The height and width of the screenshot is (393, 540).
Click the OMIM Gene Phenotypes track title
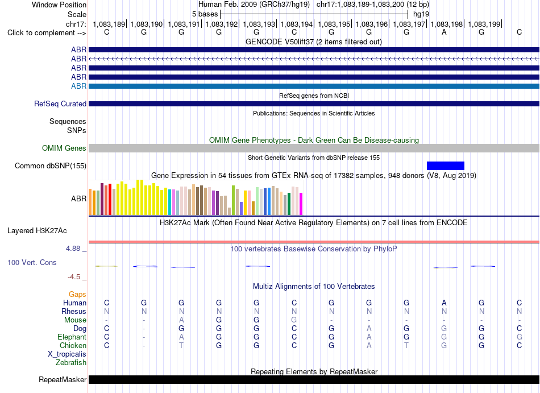click(x=314, y=140)
